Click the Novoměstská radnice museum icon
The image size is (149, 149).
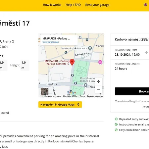[x=90, y=48]
